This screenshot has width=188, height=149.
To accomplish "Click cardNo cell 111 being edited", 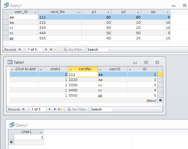I will tap(83, 74).
